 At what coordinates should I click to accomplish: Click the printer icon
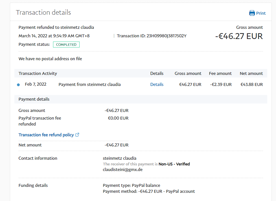[252, 13]
